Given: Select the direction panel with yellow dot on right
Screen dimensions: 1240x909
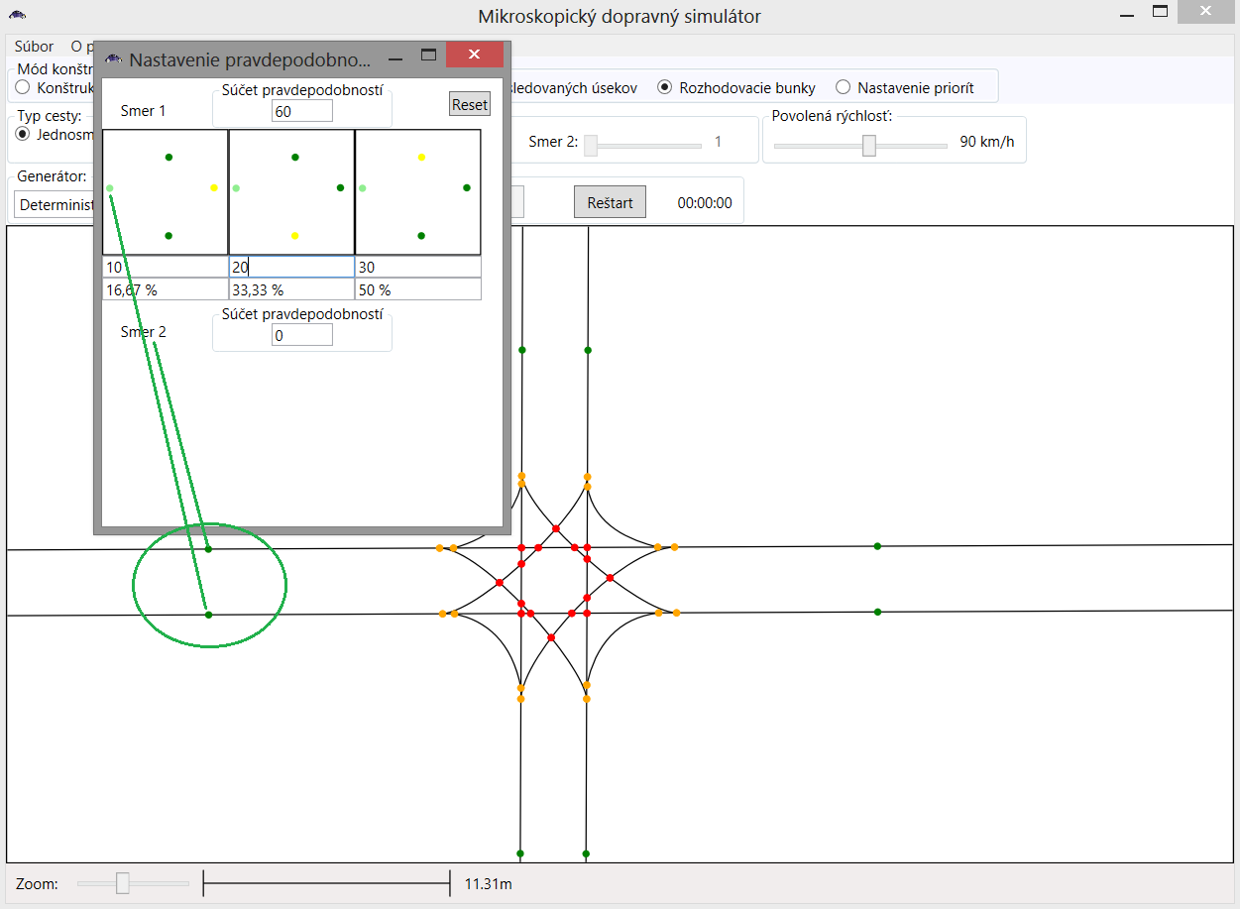Looking at the screenshot, I should point(166,192).
